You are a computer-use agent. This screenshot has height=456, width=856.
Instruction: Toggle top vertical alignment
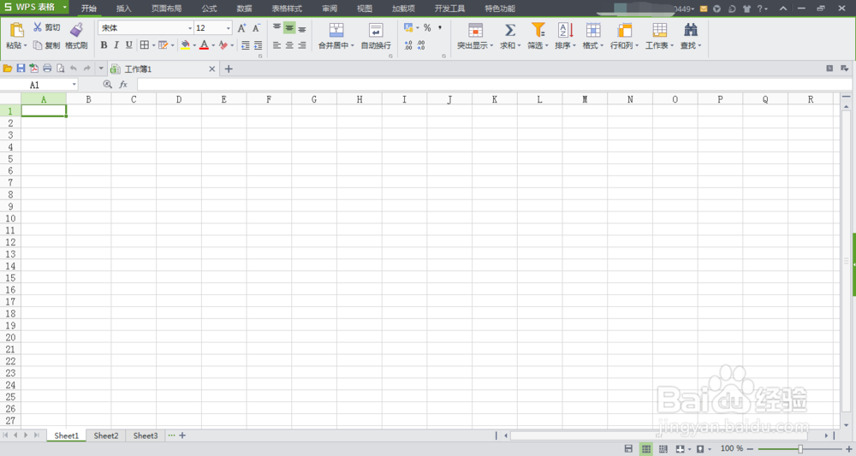point(276,28)
